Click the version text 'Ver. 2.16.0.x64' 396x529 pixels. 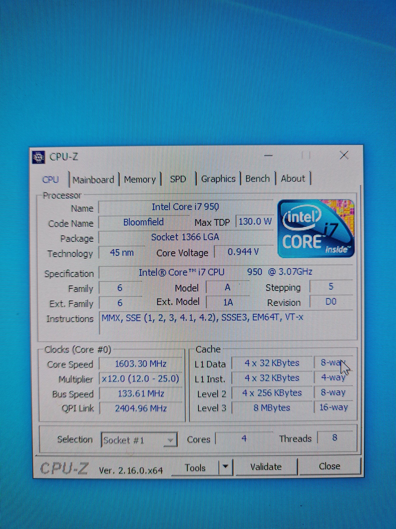(131, 470)
